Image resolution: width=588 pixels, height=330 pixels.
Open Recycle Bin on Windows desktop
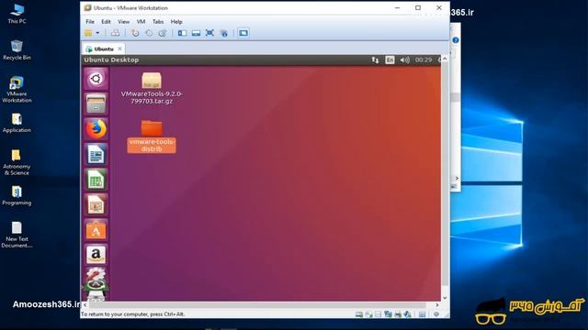17,50
